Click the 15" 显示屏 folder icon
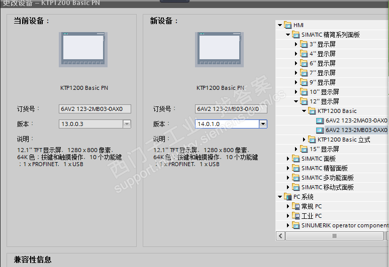389x267 pixels. coord(304,149)
